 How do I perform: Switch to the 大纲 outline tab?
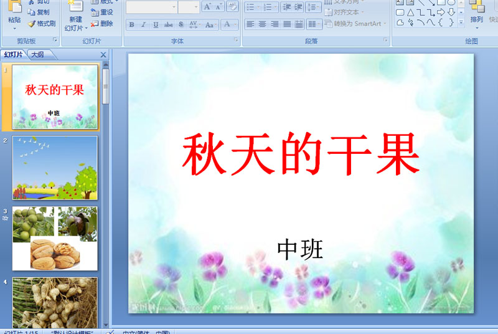tap(37, 55)
